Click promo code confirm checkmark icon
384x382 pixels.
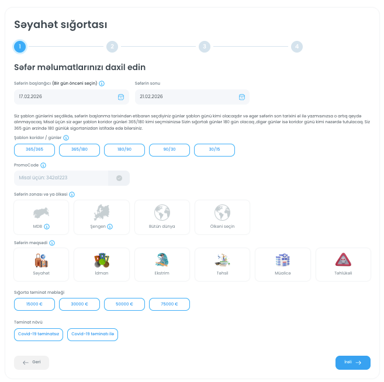[119, 178]
